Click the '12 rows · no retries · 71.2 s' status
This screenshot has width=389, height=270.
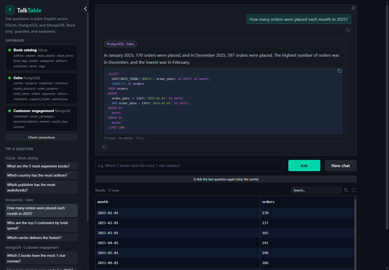(124, 138)
